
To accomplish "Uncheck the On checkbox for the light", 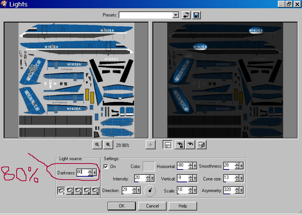I will [106, 167].
